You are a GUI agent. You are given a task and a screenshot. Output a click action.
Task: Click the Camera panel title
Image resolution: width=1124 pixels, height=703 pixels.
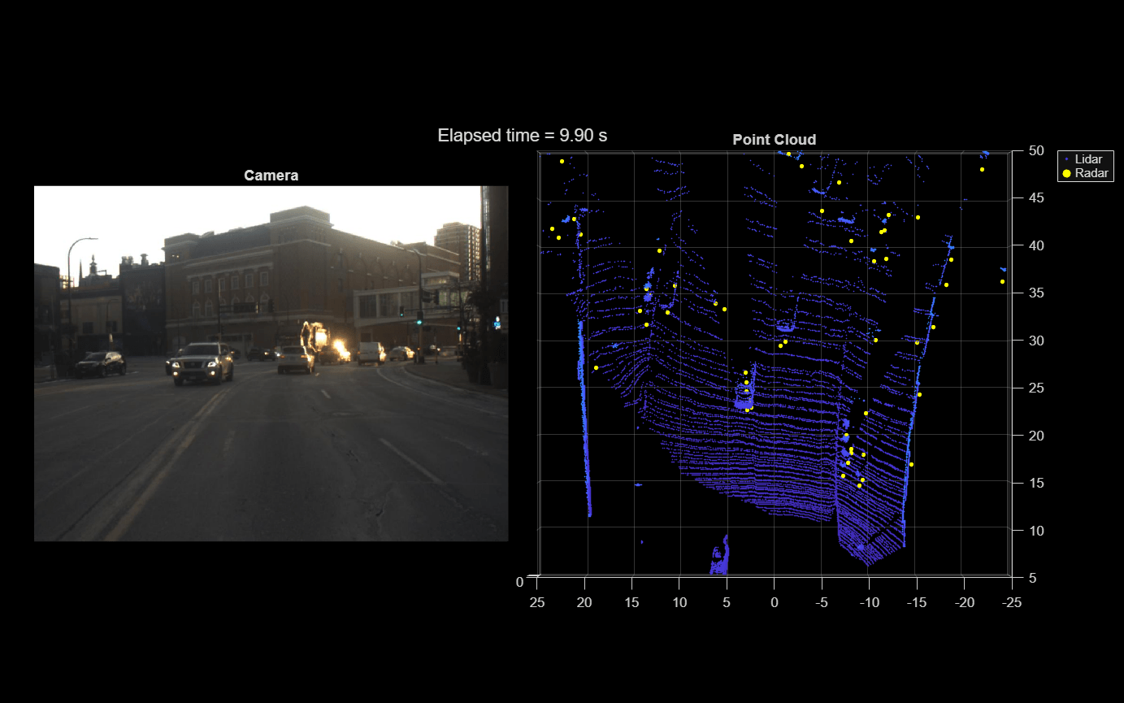pyautogui.click(x=271, y=175)
